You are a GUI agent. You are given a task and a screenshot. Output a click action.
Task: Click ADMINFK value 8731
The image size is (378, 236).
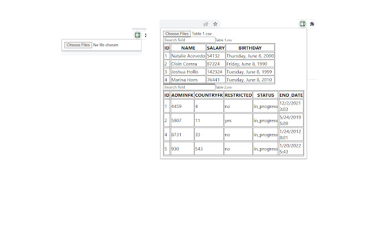click(x=183, y=135)
